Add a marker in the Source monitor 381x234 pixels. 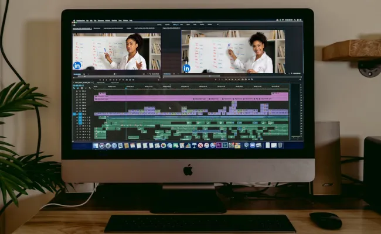pos(100,80)
